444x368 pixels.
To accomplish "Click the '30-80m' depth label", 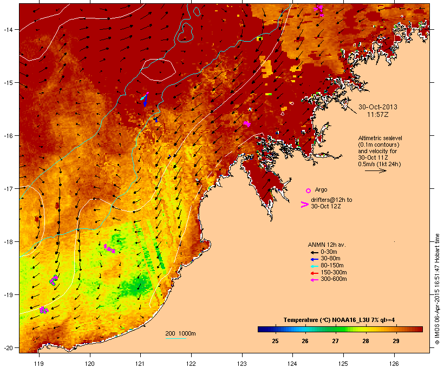I will click(330, 259).
